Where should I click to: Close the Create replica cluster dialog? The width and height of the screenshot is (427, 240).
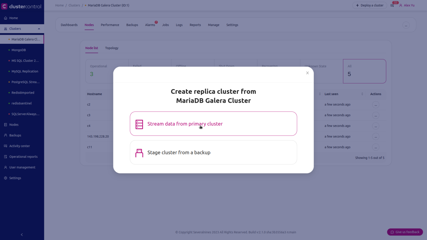[307, 73]
